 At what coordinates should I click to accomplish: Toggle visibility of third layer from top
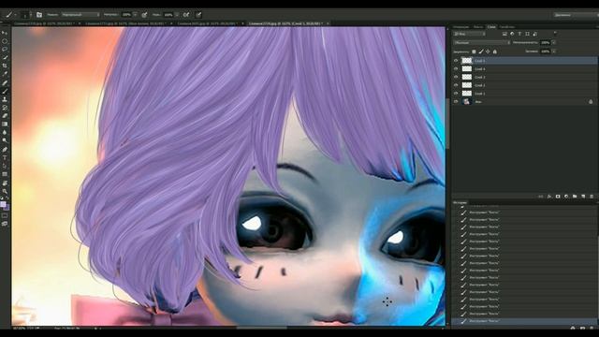(456, 77)
